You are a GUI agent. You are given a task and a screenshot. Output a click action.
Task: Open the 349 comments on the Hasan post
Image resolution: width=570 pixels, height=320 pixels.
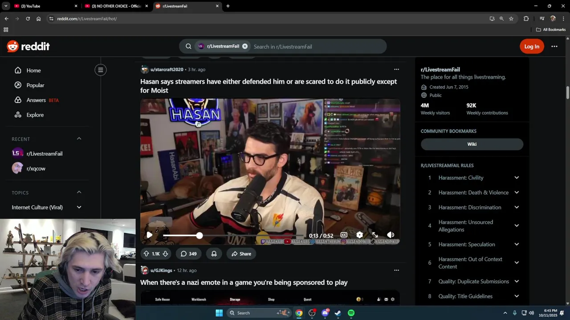point(188,254)
